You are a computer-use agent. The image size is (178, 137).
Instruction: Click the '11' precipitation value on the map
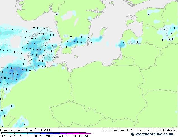19,69
